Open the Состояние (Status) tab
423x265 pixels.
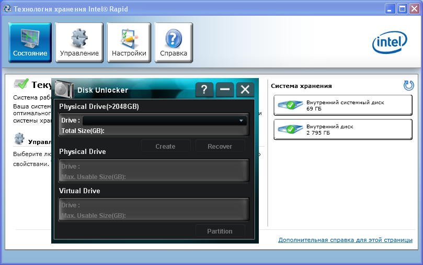point(30,42)
